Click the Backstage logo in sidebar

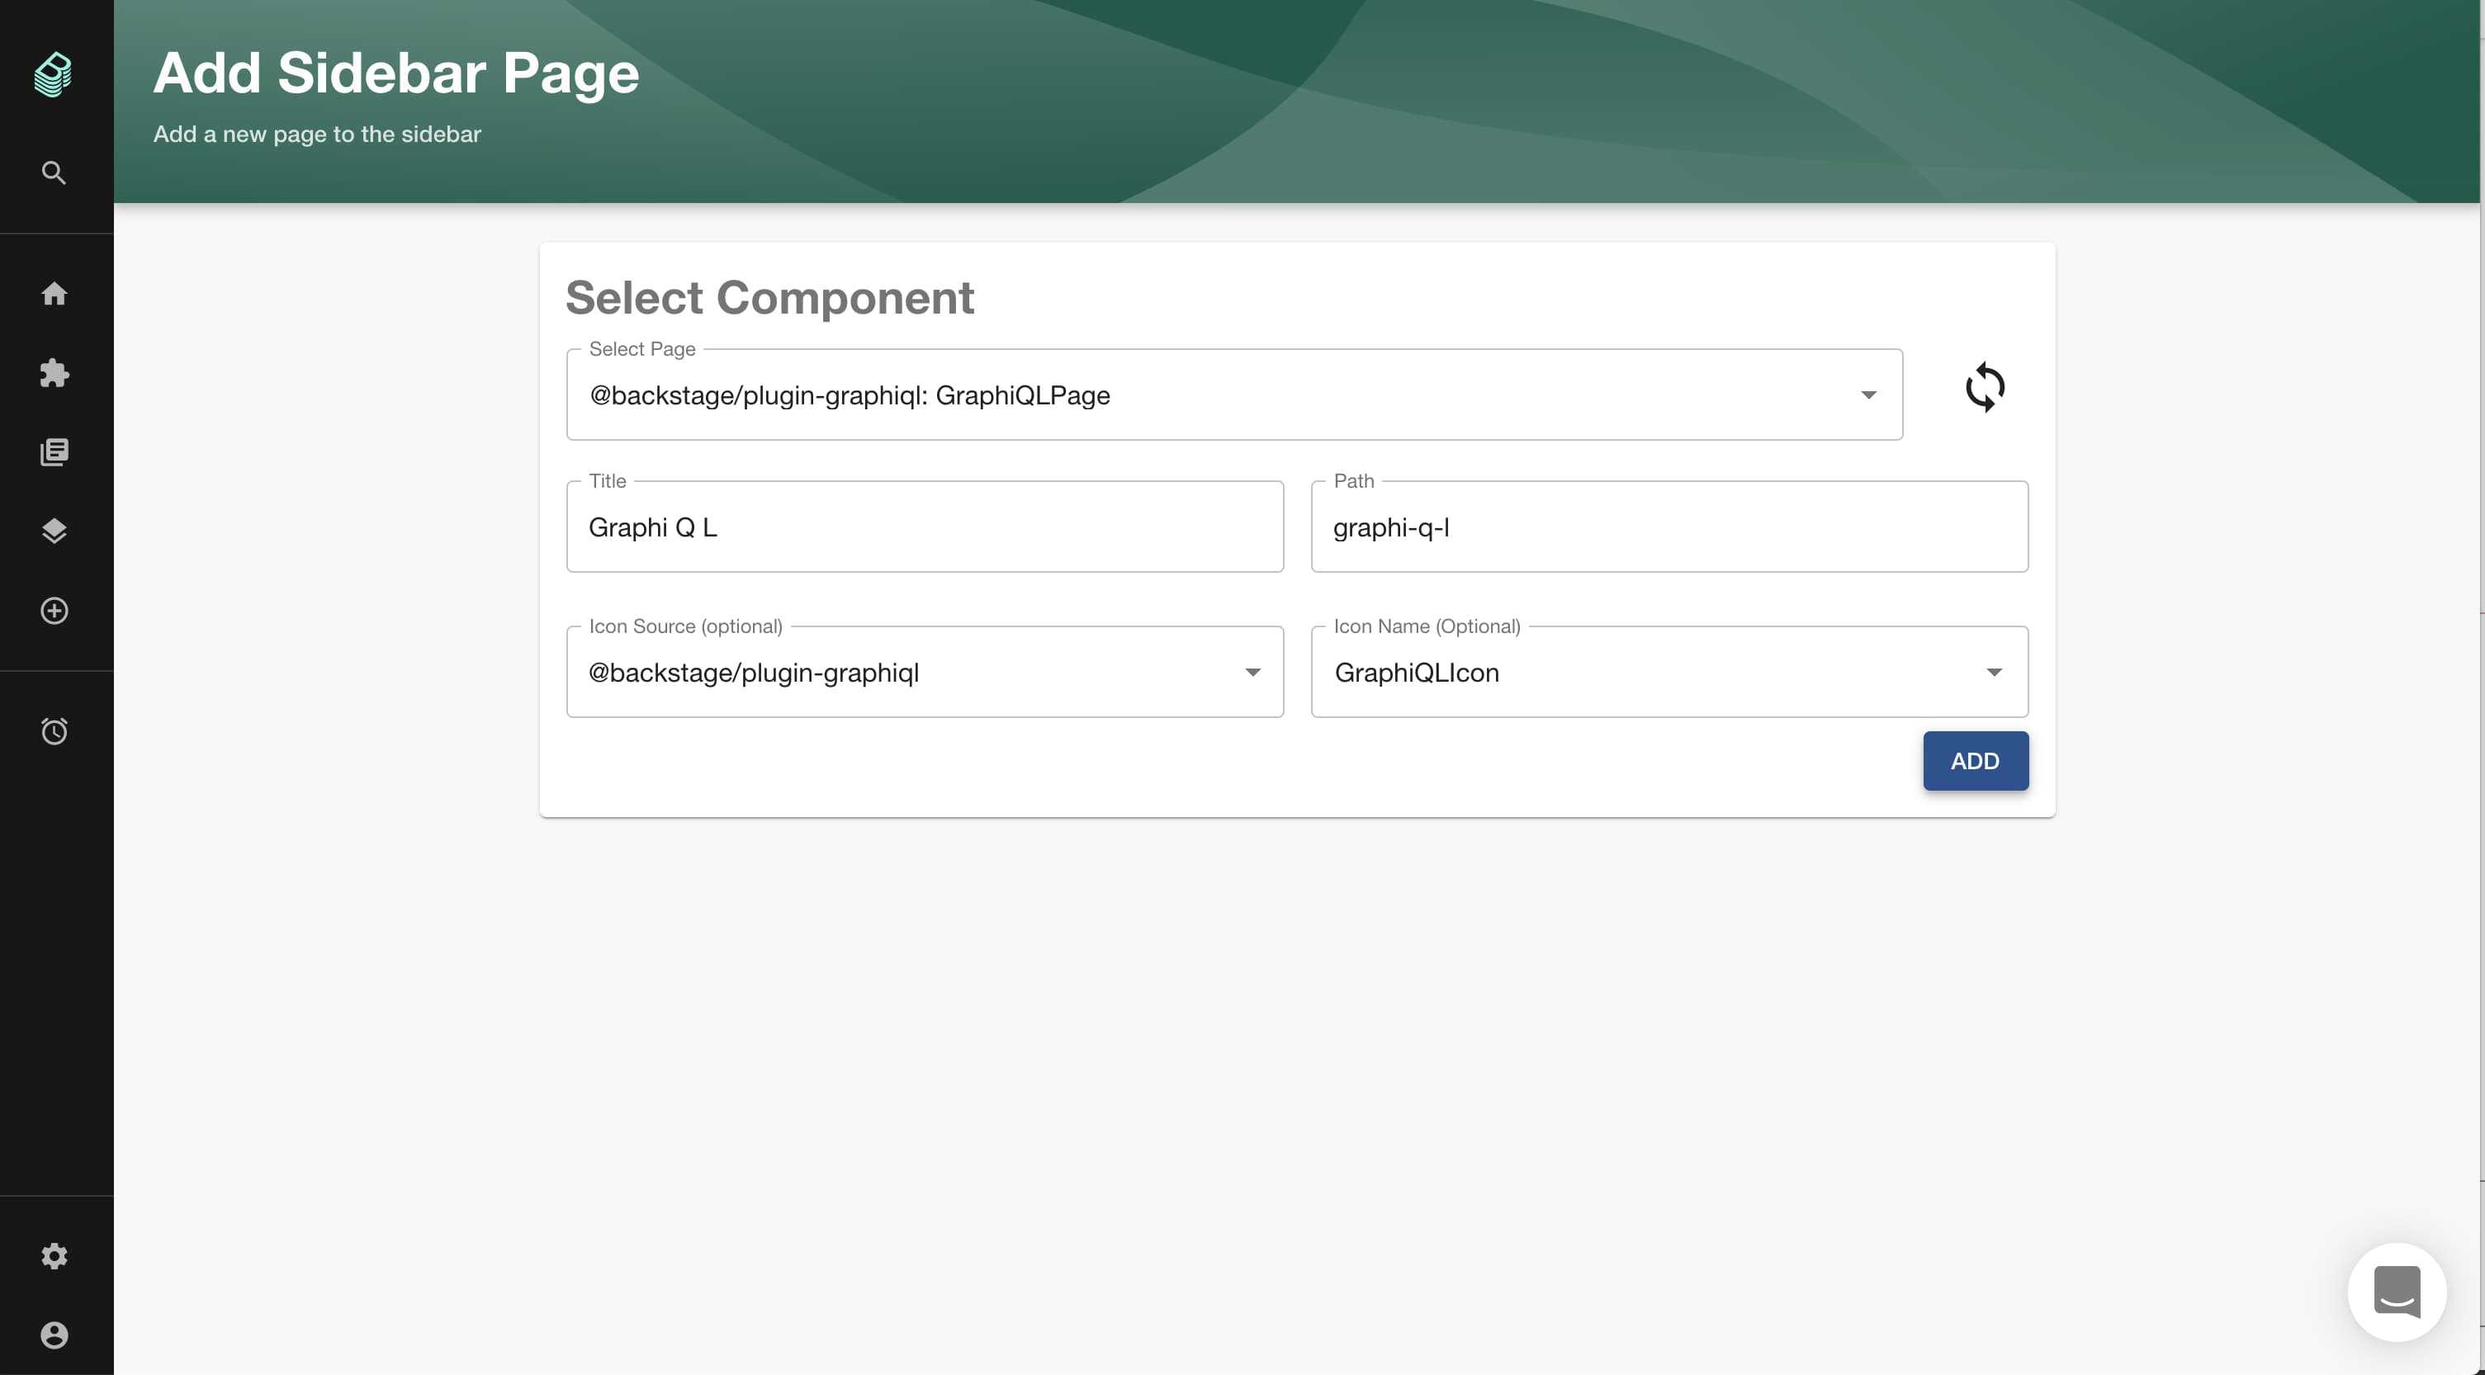[x=53, y=74]
